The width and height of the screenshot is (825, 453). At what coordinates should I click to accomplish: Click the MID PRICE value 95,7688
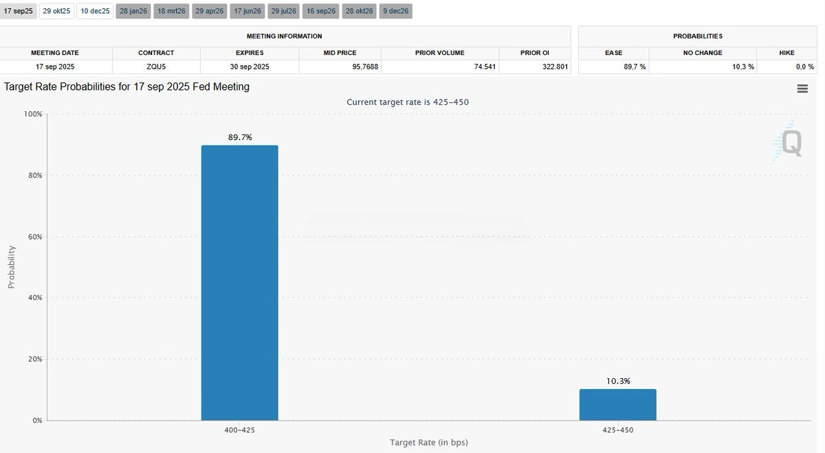(x=340, y=67)
